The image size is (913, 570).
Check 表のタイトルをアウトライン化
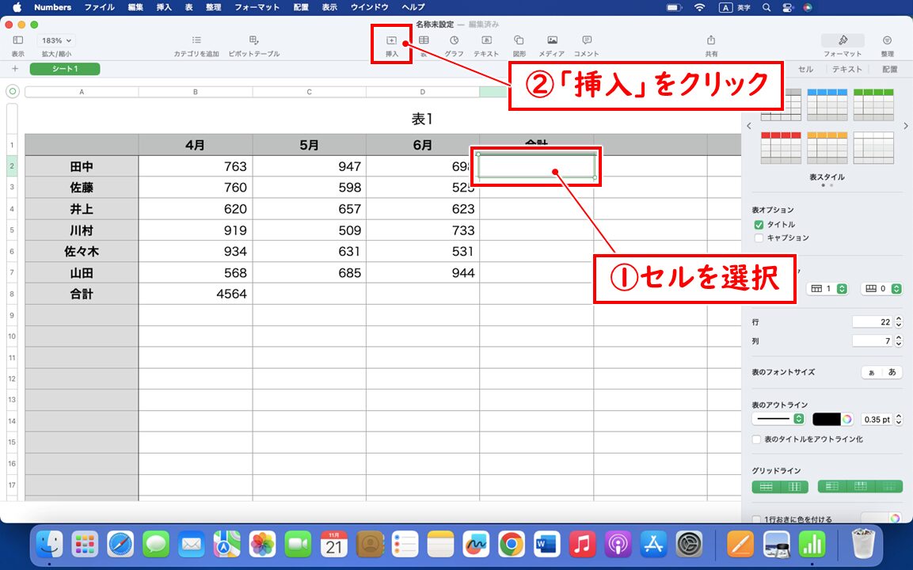[x=755, y=438]
